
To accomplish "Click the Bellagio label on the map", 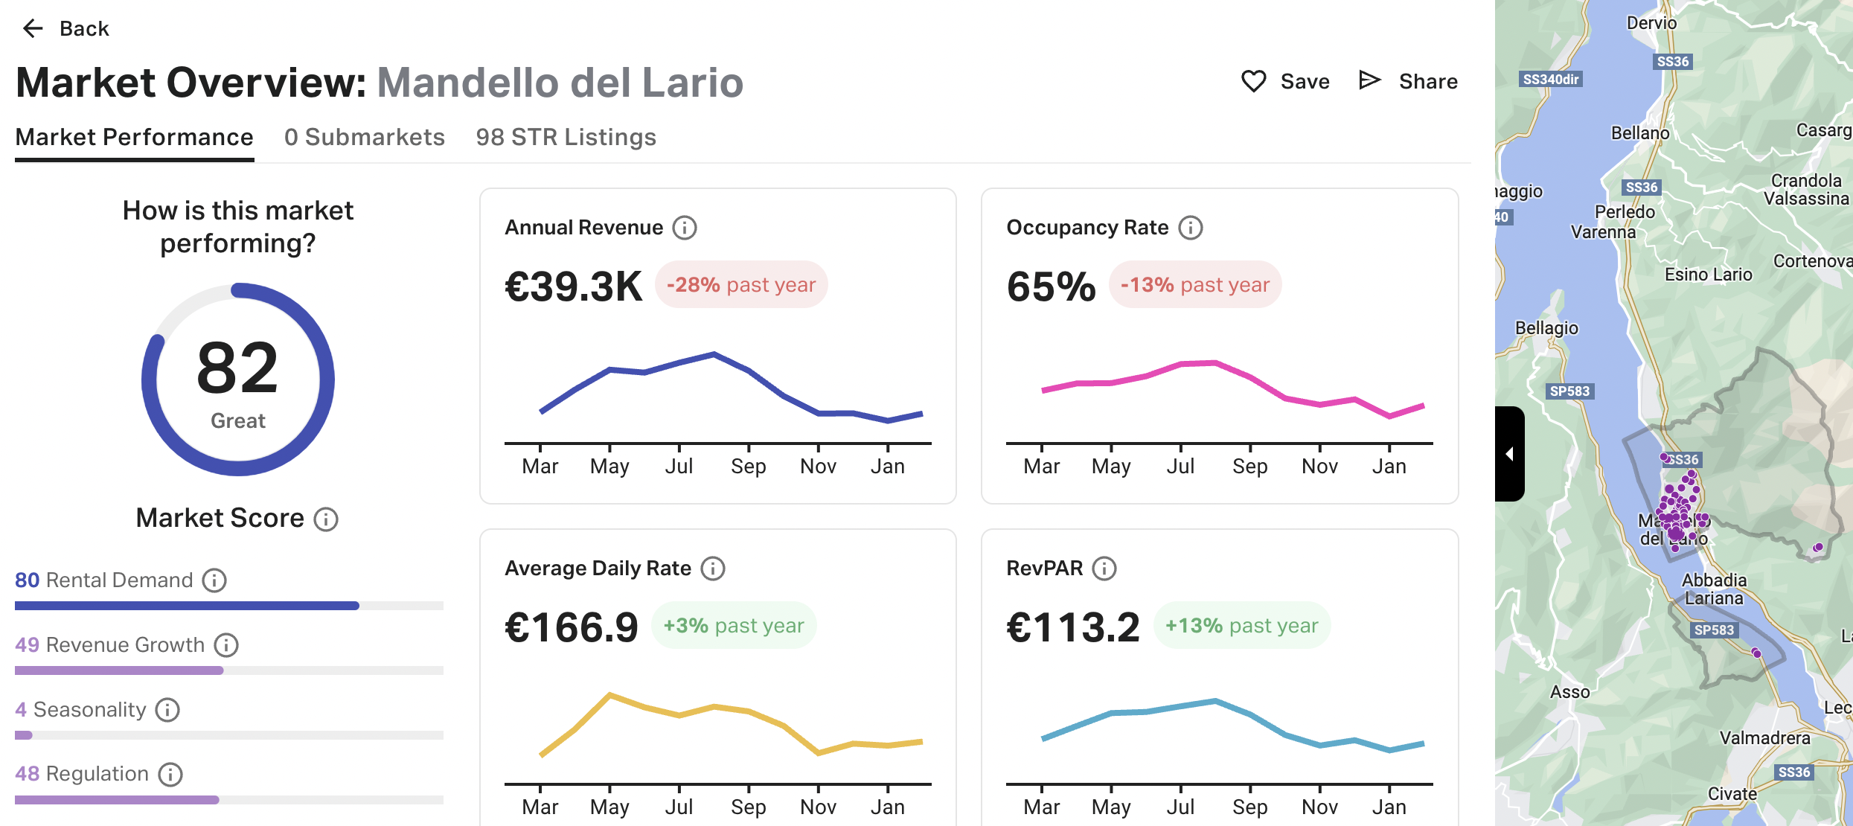I will pyautogui.click(x=1546, y=328).
